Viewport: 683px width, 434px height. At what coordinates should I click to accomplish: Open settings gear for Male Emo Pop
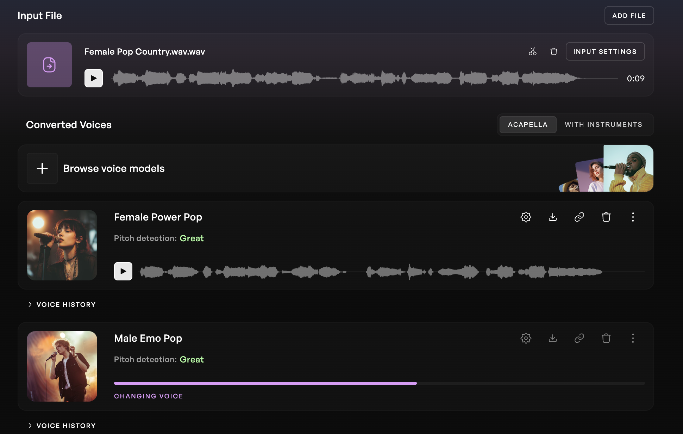coord(526,338)
